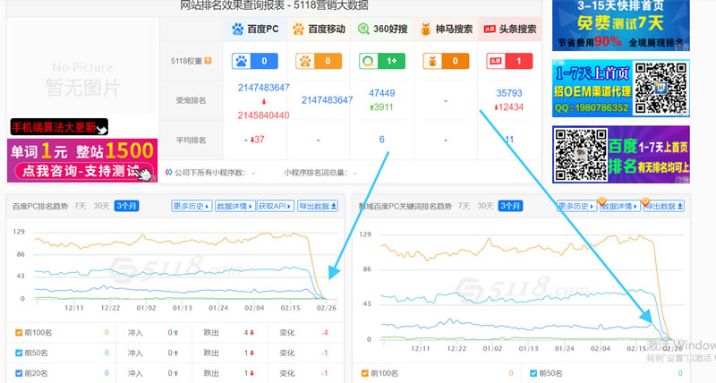Click the 01/02 date on 整域 chart
716x383 pixels.
(492, 348)
